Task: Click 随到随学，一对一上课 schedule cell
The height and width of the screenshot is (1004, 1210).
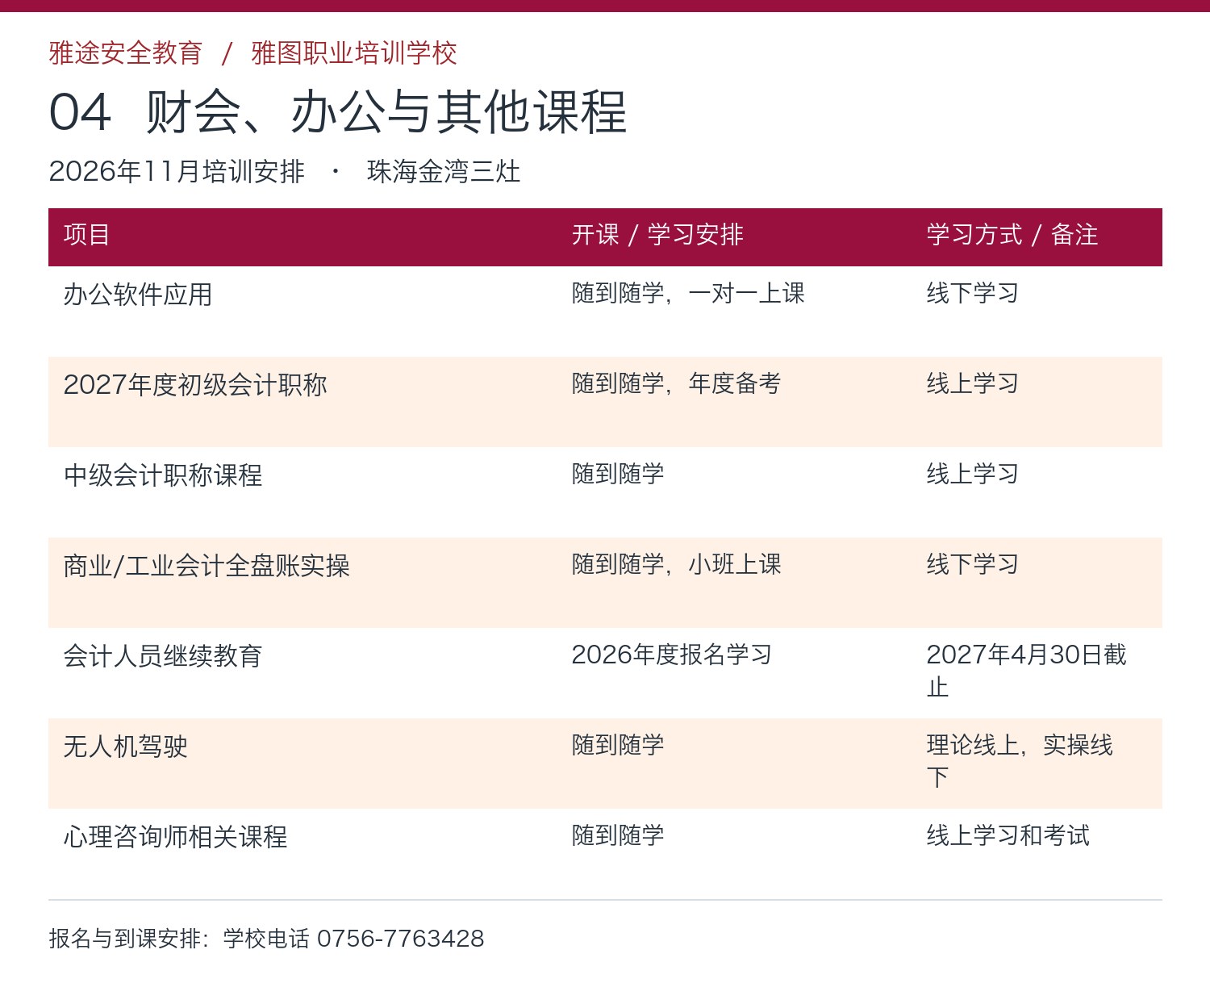Action: [688, 293]
